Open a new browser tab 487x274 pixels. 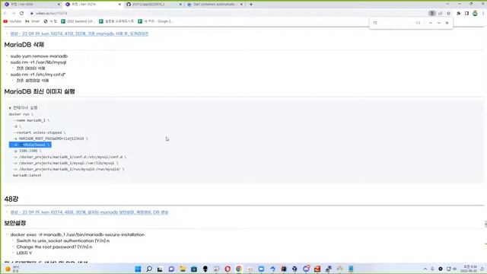click(x=251, y=5)
